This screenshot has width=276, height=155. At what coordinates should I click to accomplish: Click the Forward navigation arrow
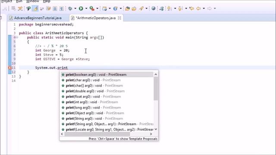coord(209,9)
